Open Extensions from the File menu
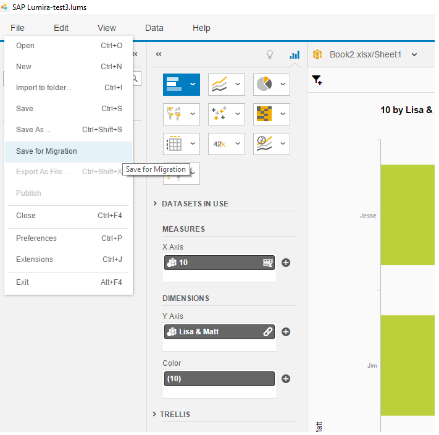 point(69,259)
